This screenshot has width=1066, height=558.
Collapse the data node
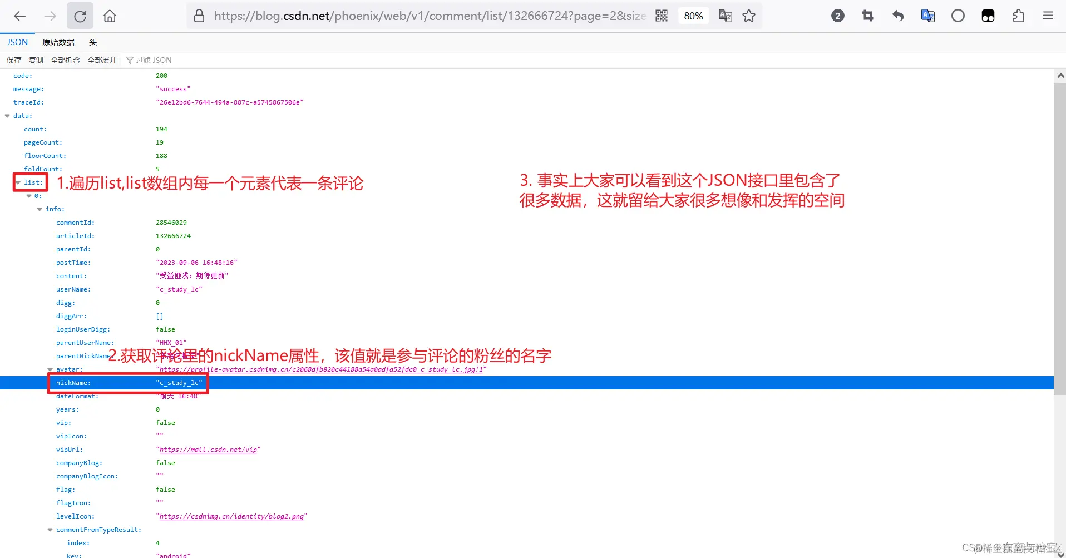[x=7, y=116]
